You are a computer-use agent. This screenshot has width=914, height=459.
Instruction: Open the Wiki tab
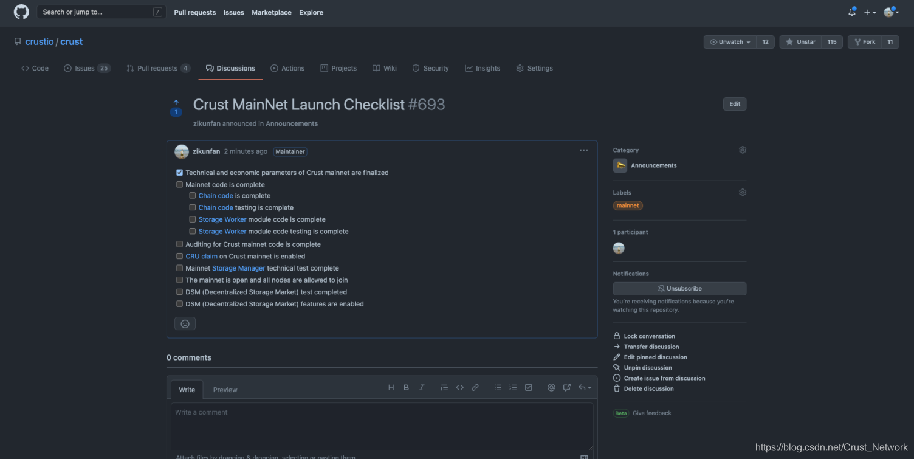pyautogui.click(x=385, y=68)
